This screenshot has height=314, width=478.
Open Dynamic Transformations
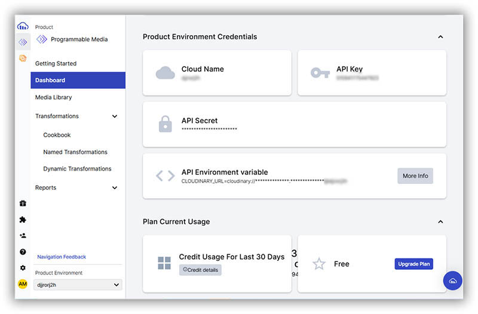pyautogui.click(x=77, y=169)
